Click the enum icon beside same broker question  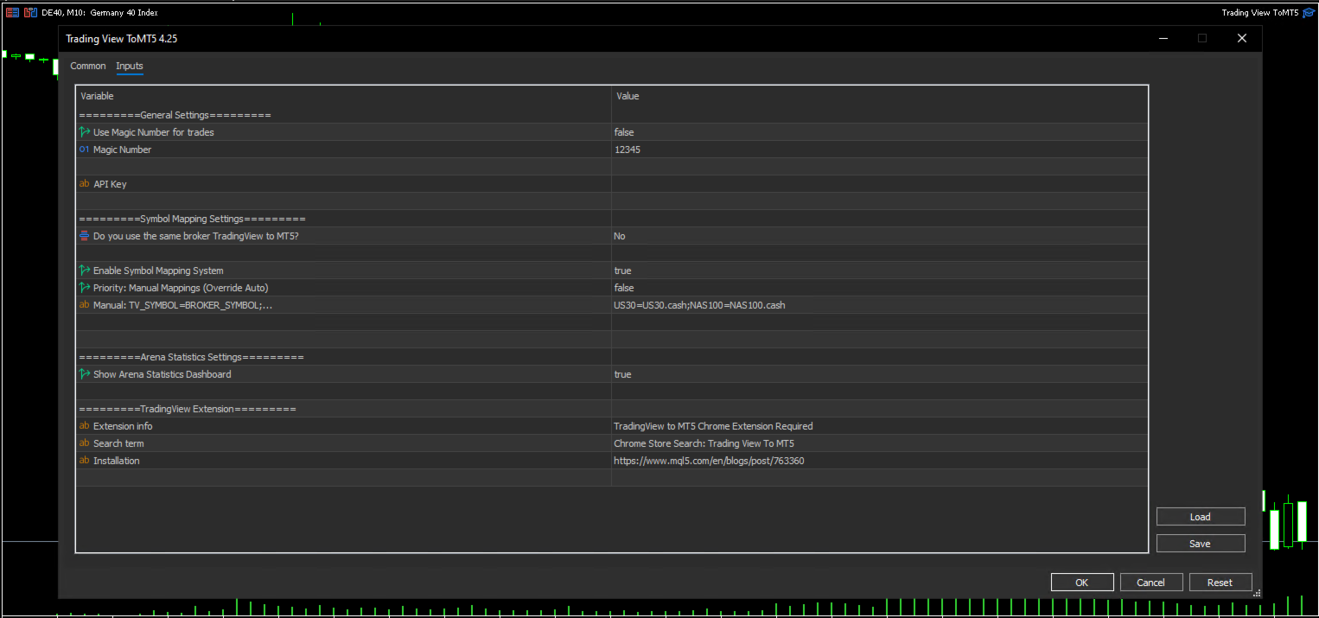(x=84, y=236)
